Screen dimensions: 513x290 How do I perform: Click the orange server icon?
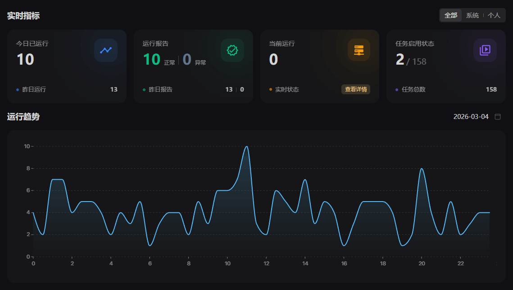tap(359, 50)
